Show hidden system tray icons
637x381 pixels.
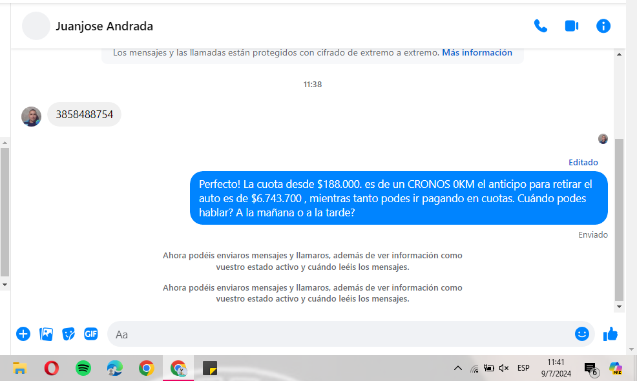(x=458, y=369)
